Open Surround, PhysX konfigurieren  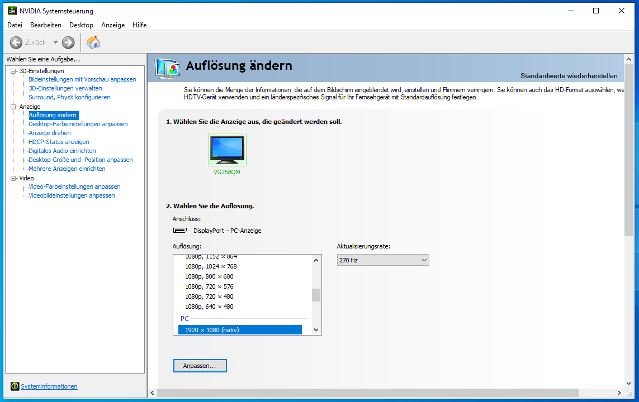pos(69,97)
